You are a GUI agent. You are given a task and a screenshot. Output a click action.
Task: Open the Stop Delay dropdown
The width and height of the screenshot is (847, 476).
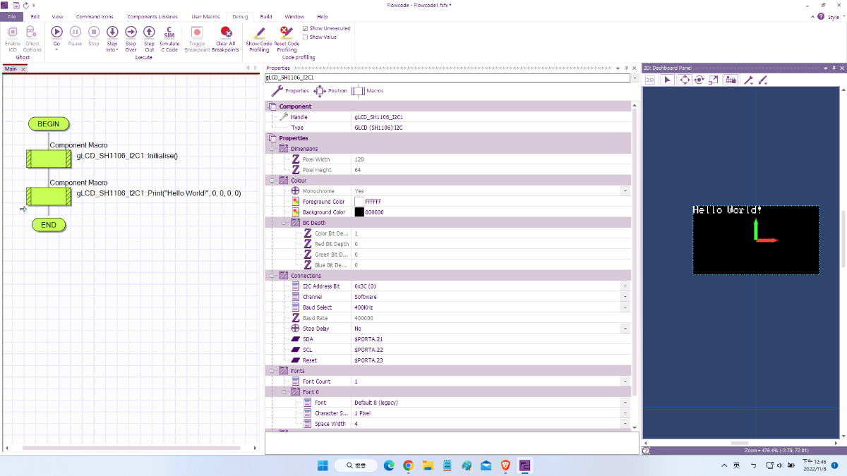point(625,329)
